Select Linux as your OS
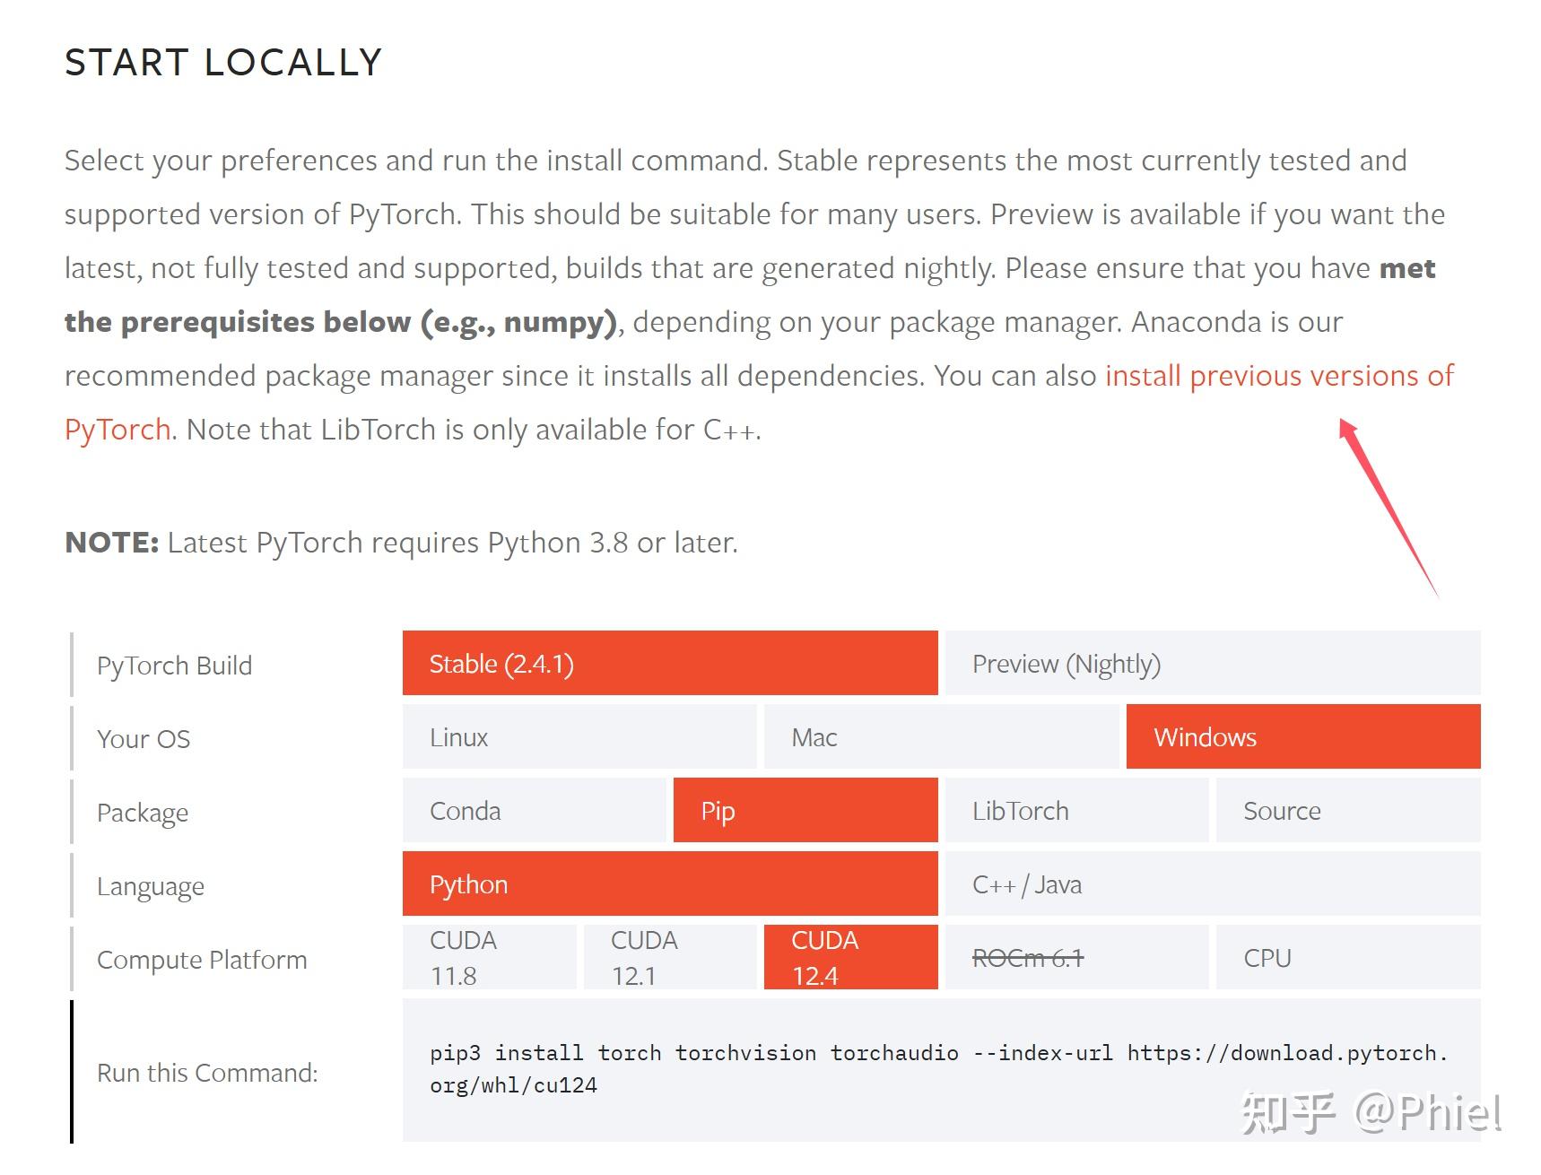Viewport: 1541px width, 1175px height. (579, 737)
